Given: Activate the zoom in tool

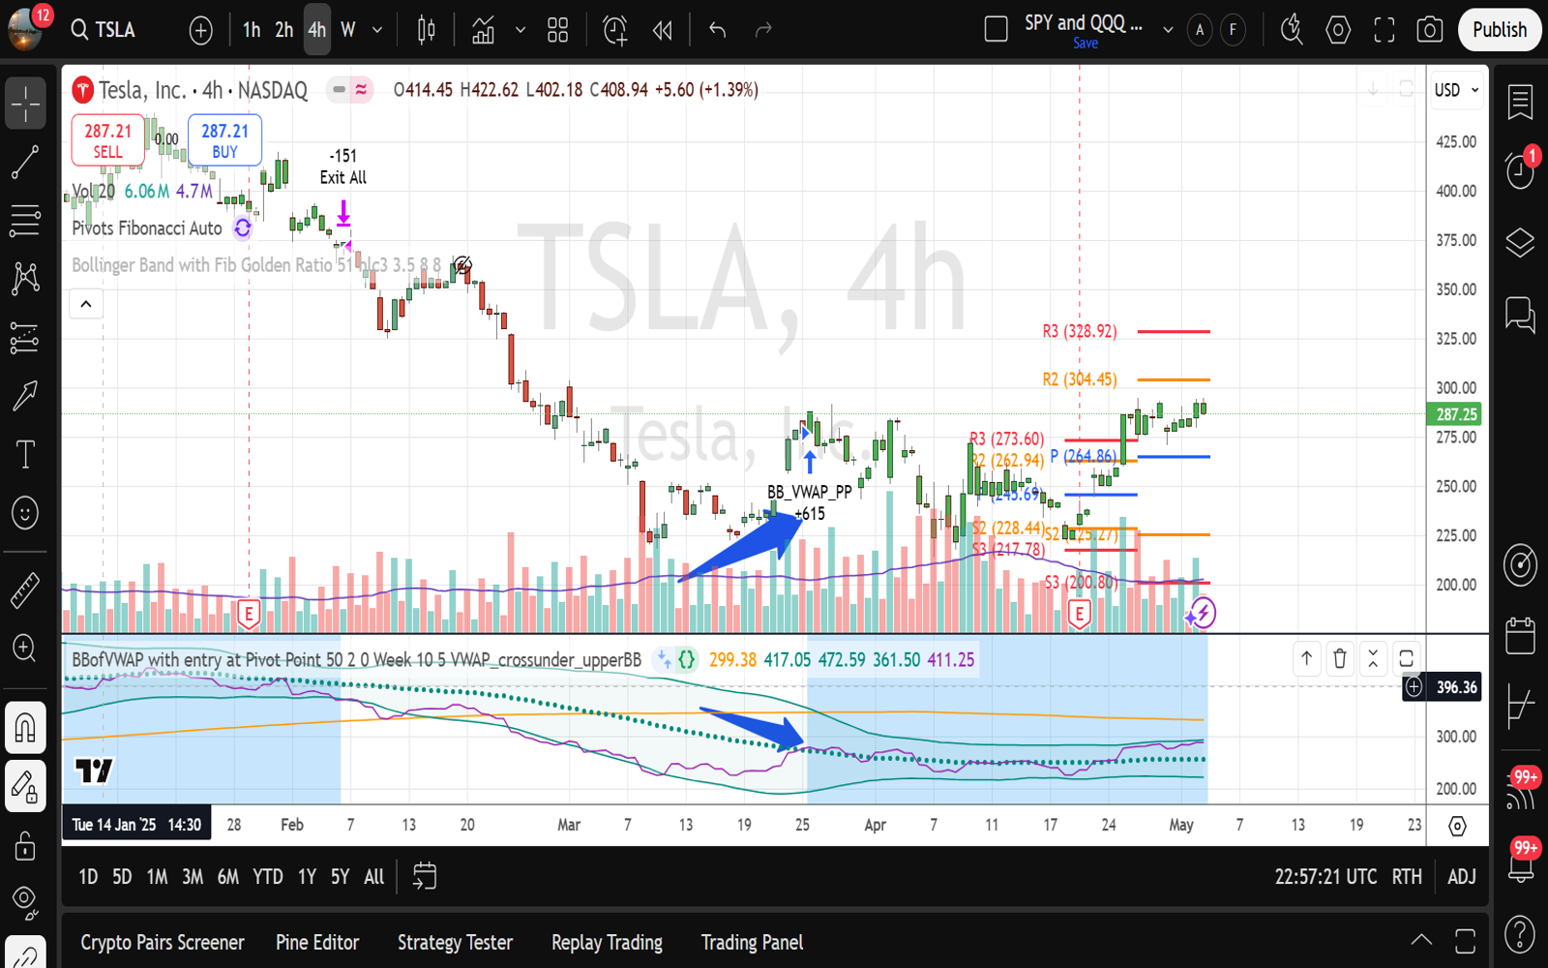Looking at the screenshot, I should point(25,648).
